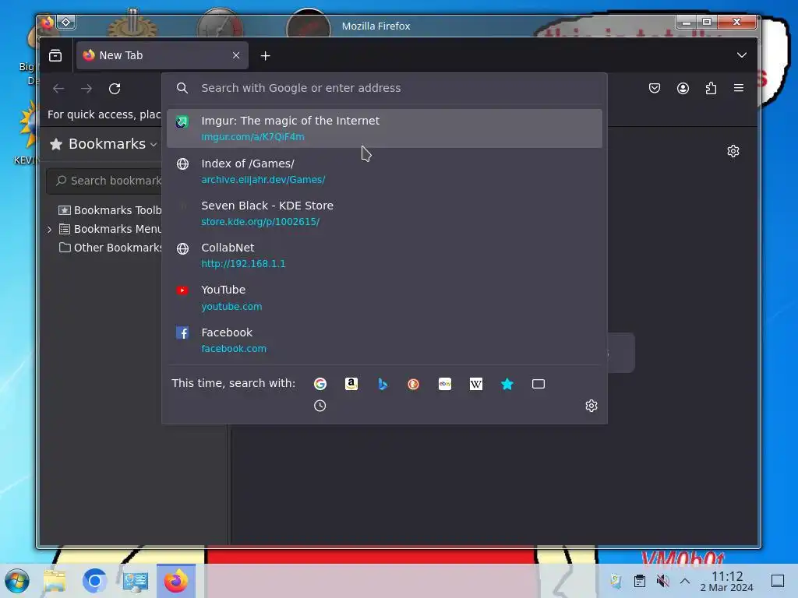Image resolution: width=798 pixels, height=598 pixels.
Task: Expand the Bookmarks Menu folder
Action: (x=49, y=230)
